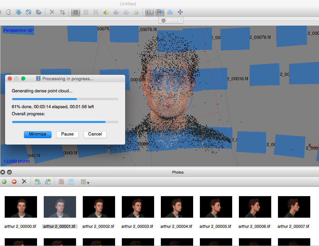Switch to the Dense Cloud Classes view

coord(96,12)
